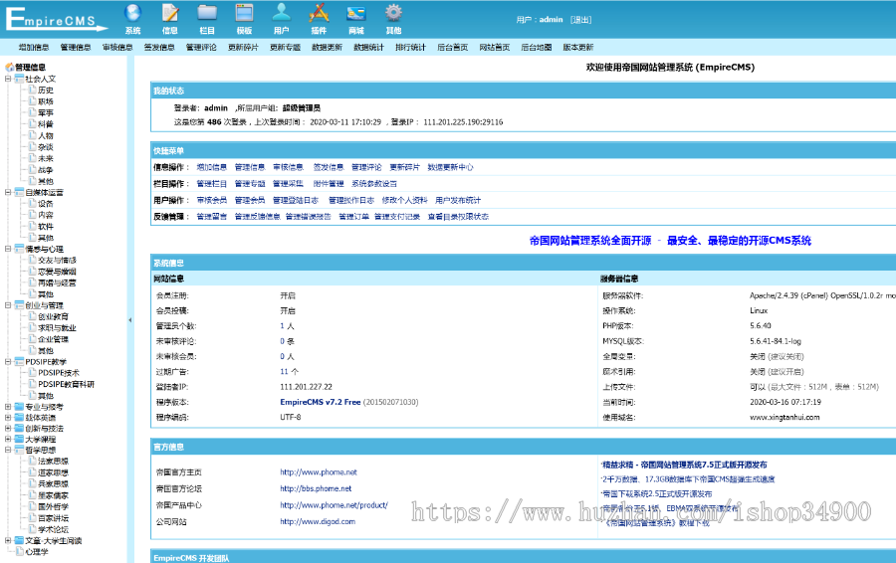The width and height of the screenshot is (896, 563).
Task: Click the EmpireCMS logo
Action: [x=57, y=19]
